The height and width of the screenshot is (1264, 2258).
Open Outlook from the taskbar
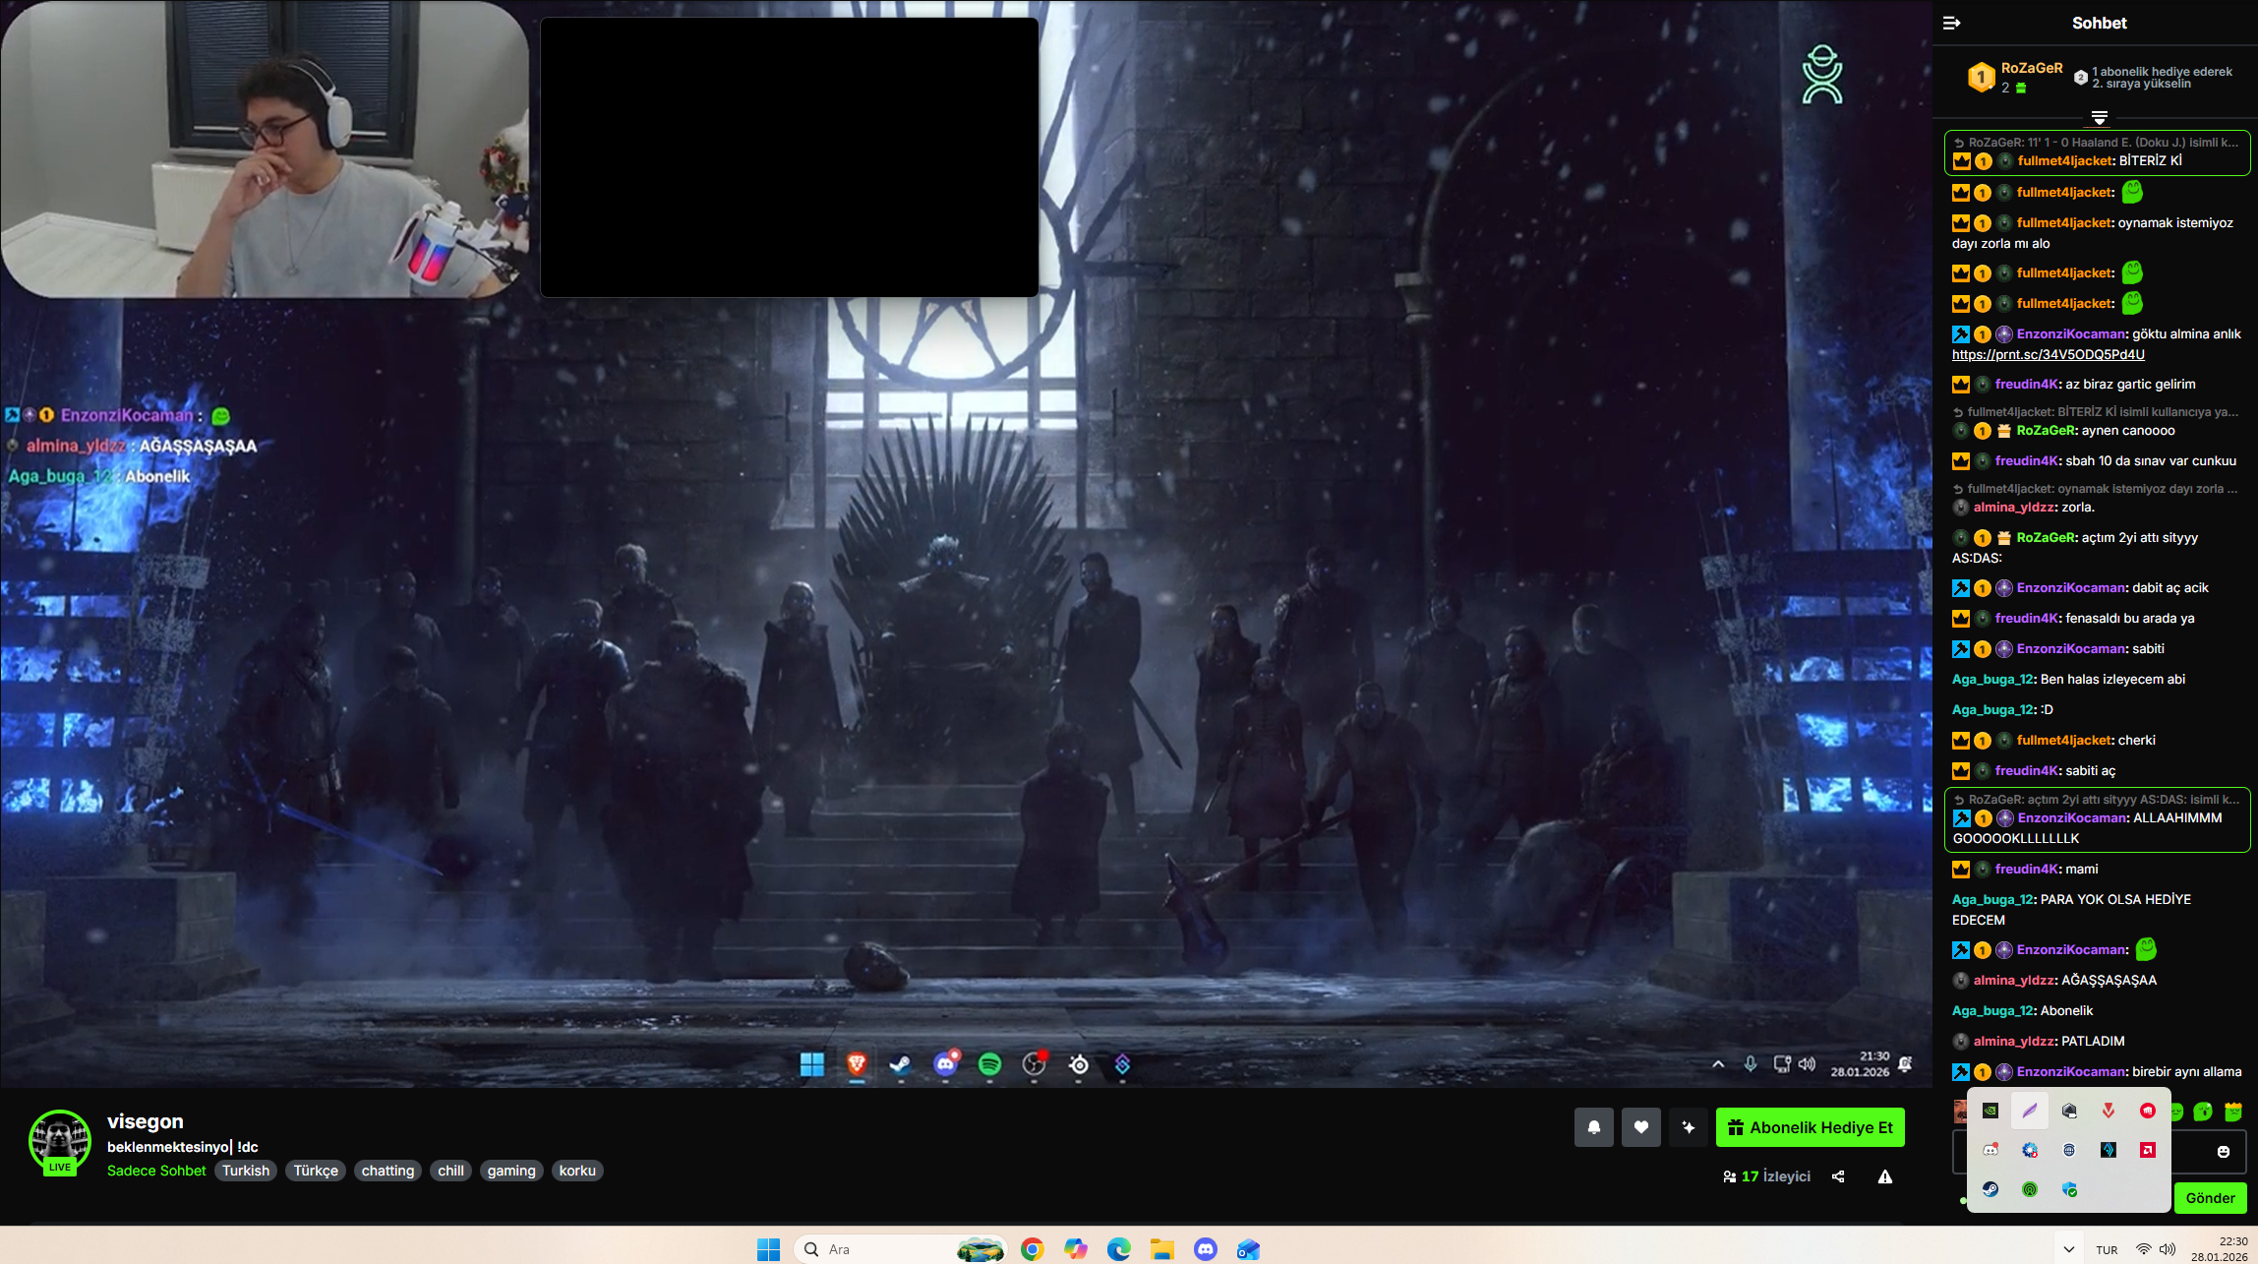[1248, 1249]
